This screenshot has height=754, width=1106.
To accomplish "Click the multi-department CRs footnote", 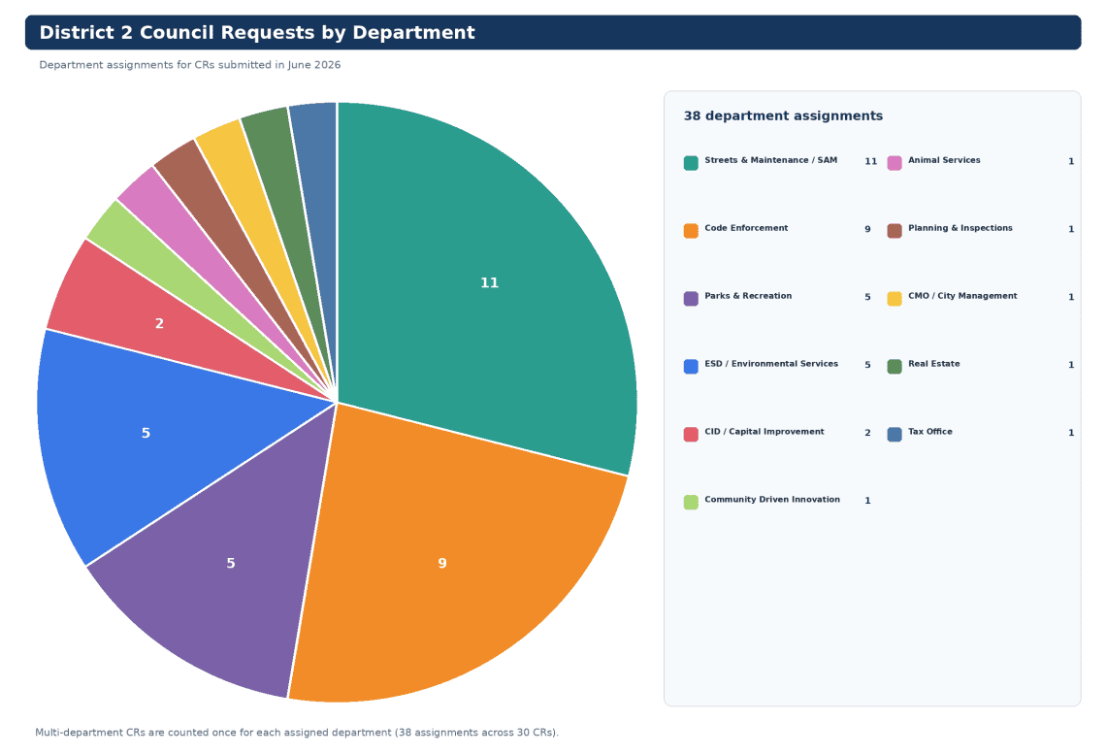I will [296, 732].
